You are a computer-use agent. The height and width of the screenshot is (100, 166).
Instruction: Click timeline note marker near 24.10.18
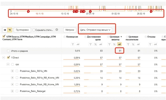[x=28, y=11]
